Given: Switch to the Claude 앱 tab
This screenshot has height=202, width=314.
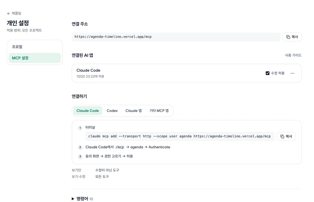Looking at the screenshot, I should 133,111.
